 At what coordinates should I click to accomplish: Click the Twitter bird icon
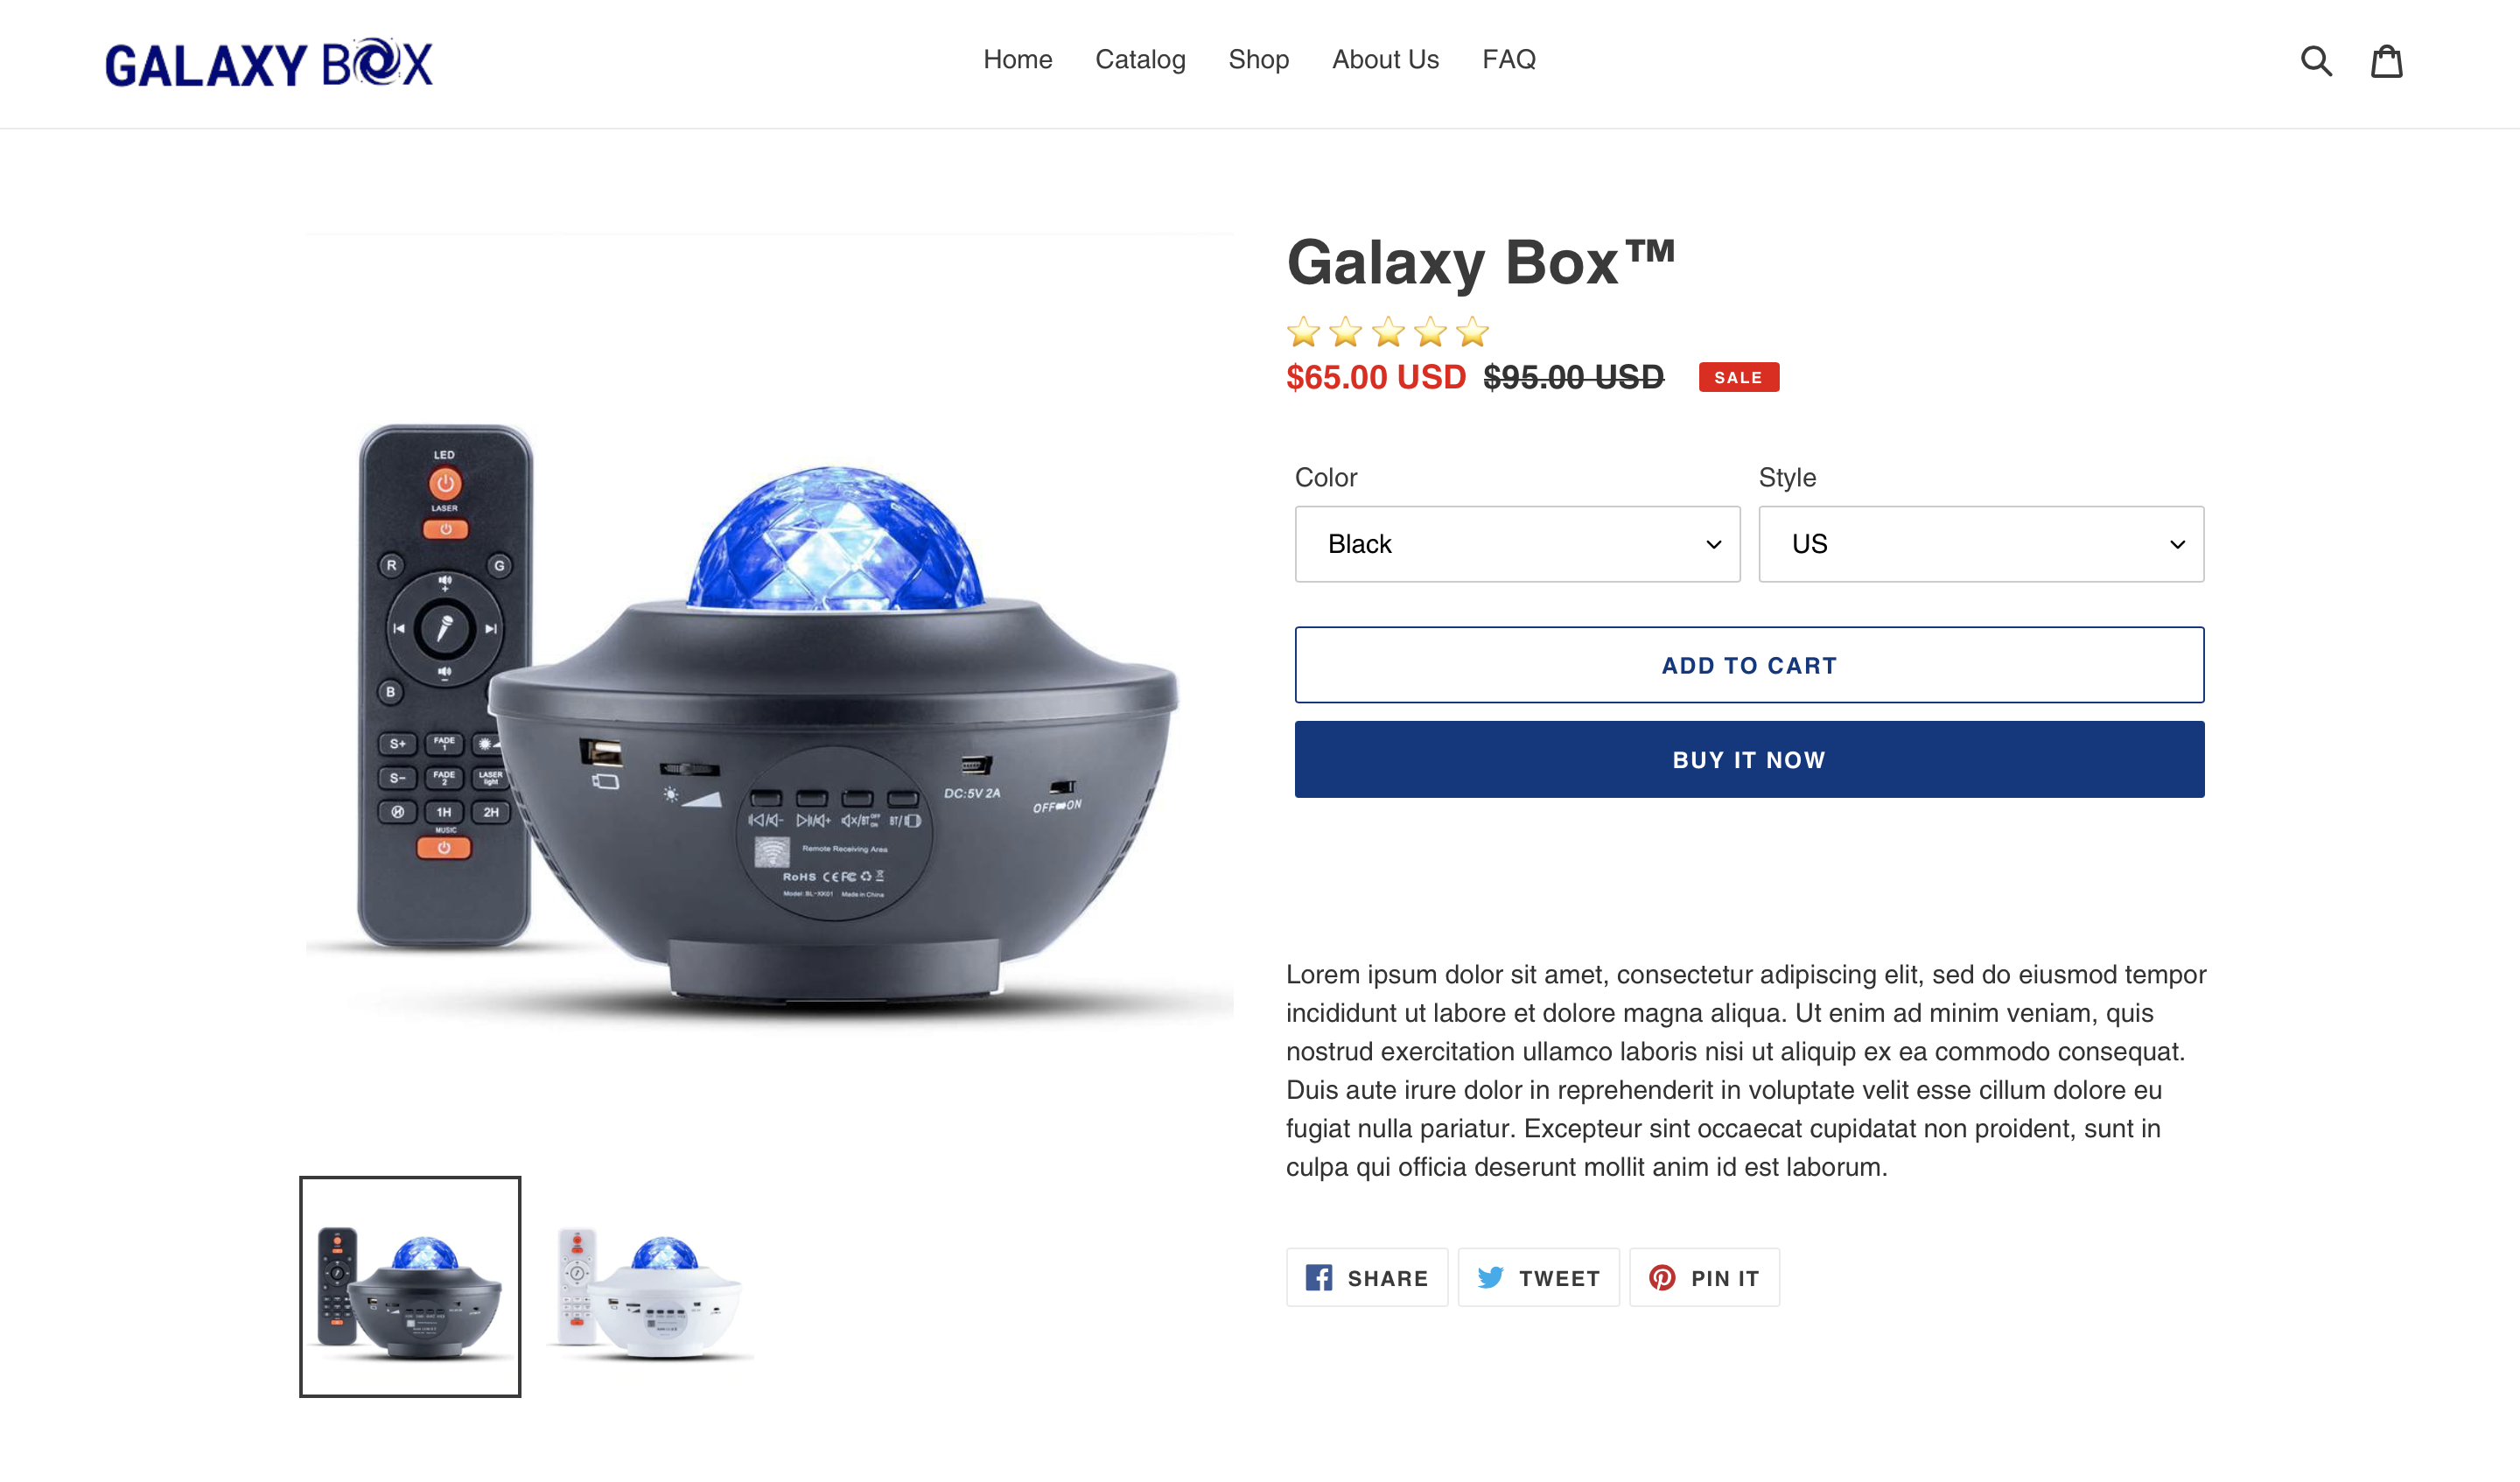click(x=1490, y=1277)
